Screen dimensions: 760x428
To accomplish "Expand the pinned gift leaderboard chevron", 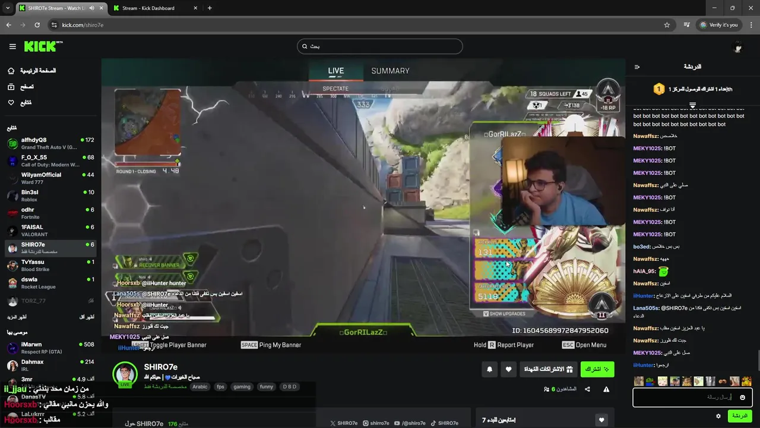I will [x=692, y=105].
